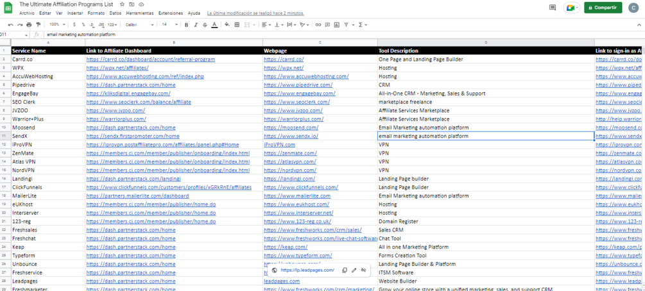The height and width of the screenshot is (291, 645).
Task: Open the Google Sheets home icon
Action: pyautogui.click(x=8, y=8)
